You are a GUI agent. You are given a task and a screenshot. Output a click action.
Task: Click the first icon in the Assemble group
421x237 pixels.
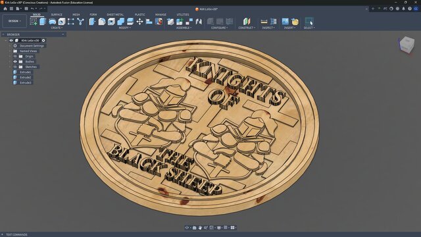click(x=170, y=22)
